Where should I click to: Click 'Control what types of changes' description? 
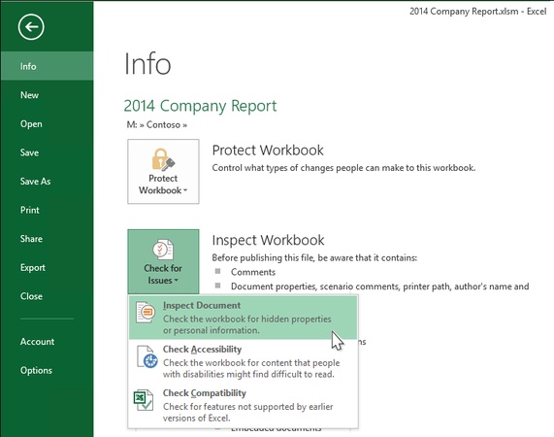point(343,168)
